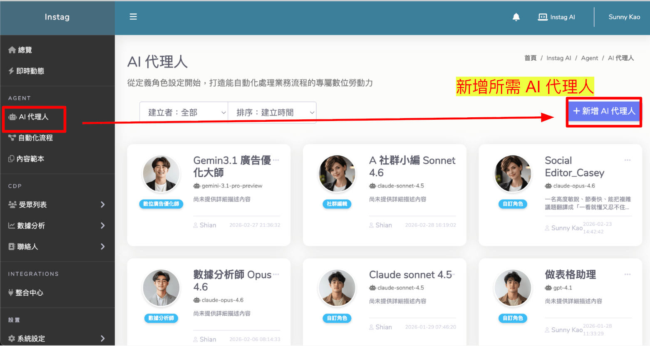Click the 新增 AI 代理人 button
The image size is (650, 346).
(604, 111)
